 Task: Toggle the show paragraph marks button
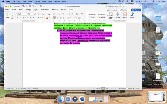[82, 14]
